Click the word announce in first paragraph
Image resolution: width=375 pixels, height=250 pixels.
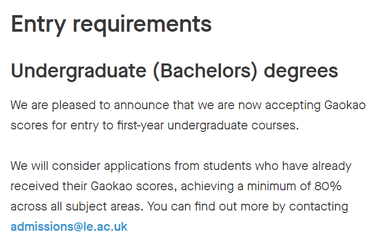[x=142, y=105]
